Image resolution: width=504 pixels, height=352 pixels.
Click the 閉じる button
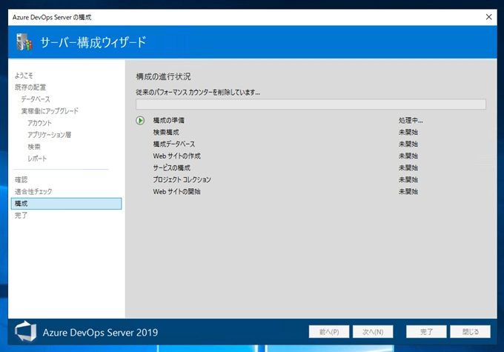[470, 332]
